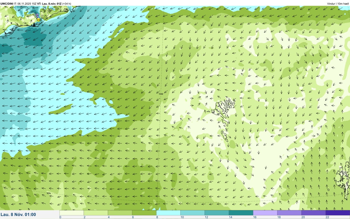Click the legend value '22'
This screenshot has width=350, height=219.
[327, 217]
